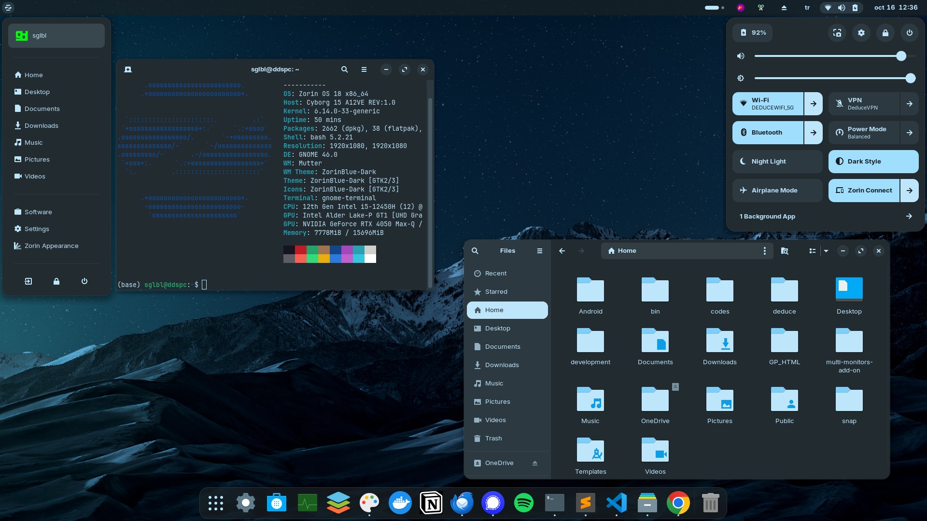Open new terminal tab icon
Image resolution: width=927 pixels, height=521 pixels.
point(128,69)
